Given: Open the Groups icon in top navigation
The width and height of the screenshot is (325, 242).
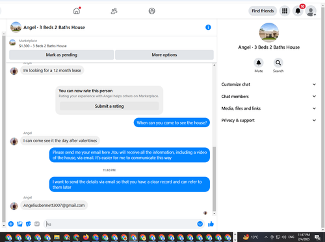Looking at the screenshot, I should tap(151, 11).
